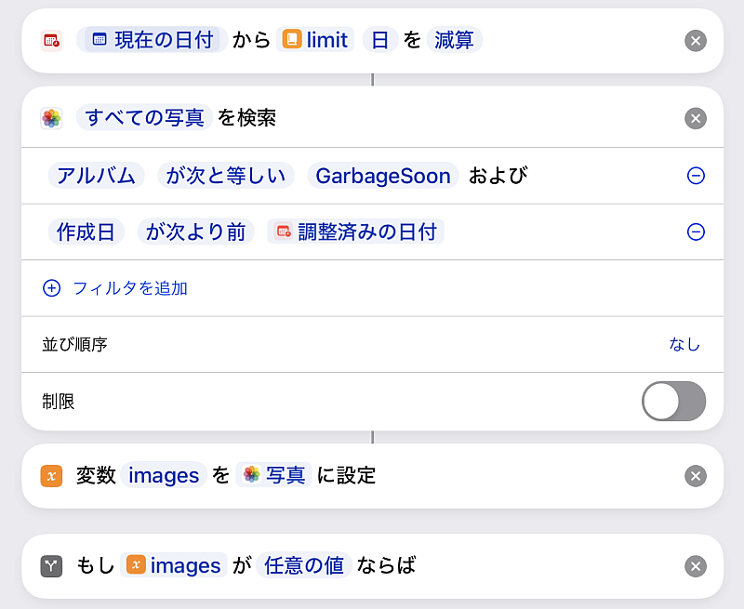Click the 制限 row label
Viewport: 744px width, 609px height.
pos(59,402)
